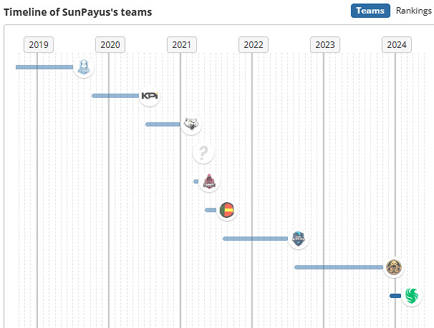This screenshot has width=434, height=328.
Task: Click the blue shield team logo
Action: tap(298, 239)
